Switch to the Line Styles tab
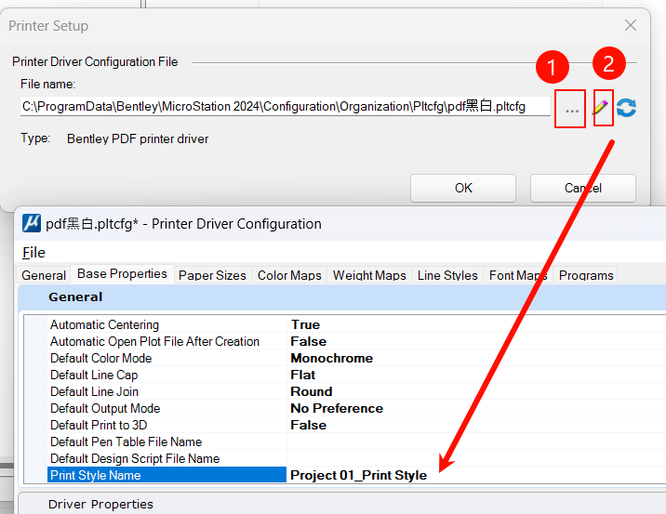Screen dimensions: 666x514 pyautogui.click(x=447, y=275)
